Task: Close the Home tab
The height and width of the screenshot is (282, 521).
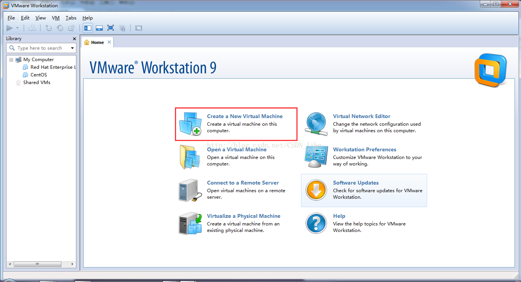Action: click(109, 42)
